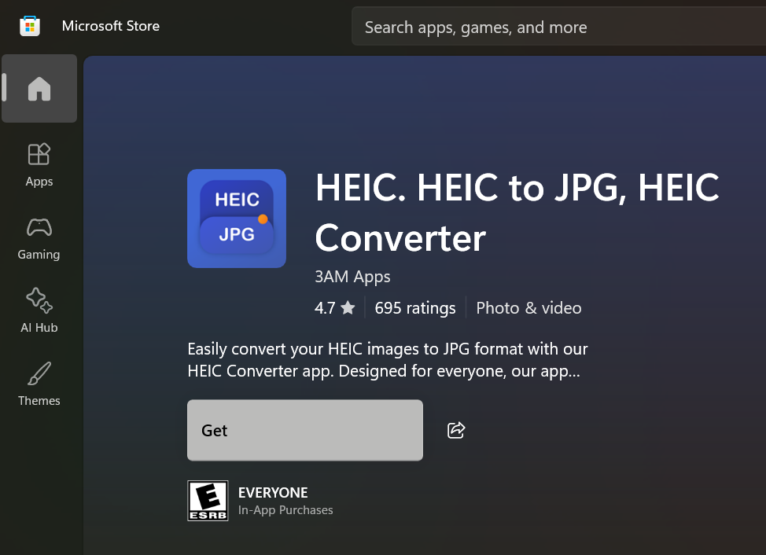Click the 4.7 star rating
The width and height of the screenshot is (766, 555).
pyautogui.click(x=334, y=308)
